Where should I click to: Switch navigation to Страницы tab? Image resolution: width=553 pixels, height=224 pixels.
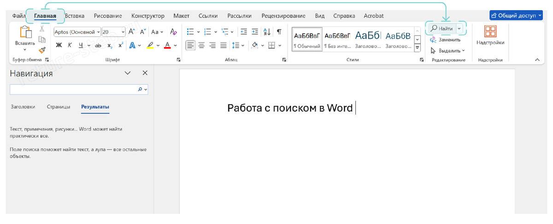click(59, 106)
